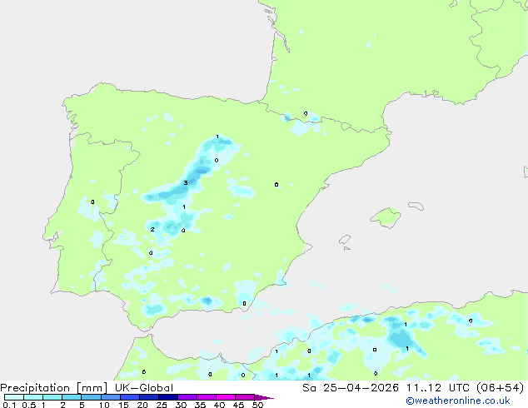528x408 pixels.
Task: Click the weatheronline.co.uk copyright link
Action: pyautogui.click(x=458, y=401)
